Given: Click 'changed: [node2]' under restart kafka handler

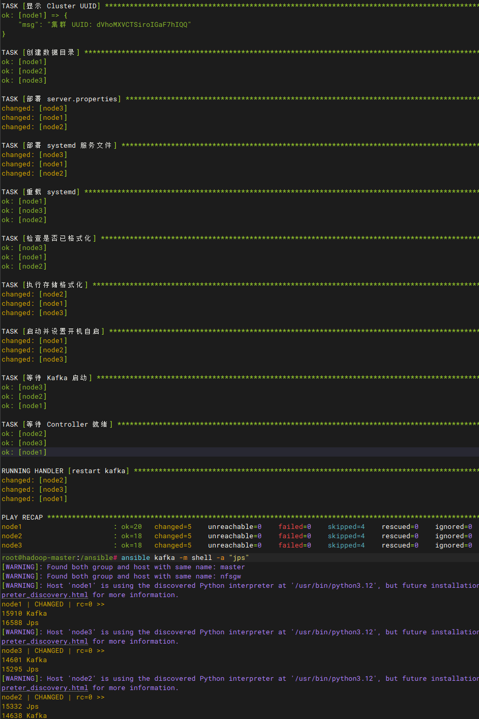Looking at the screenshot, I should click(x=34, y=480).
